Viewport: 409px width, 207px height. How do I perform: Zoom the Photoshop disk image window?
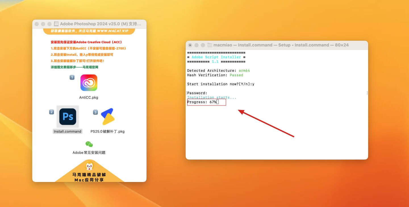click(49, 24)
